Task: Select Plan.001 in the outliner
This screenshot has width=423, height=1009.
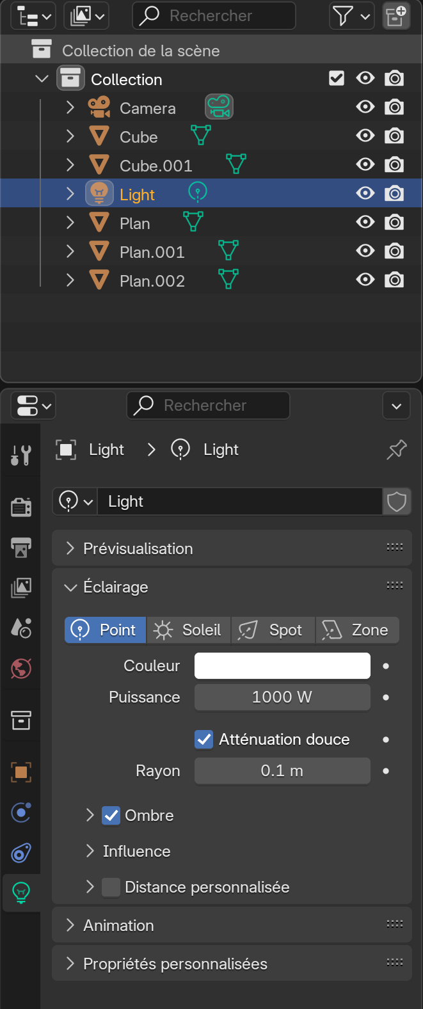Action: click(152, 252)
